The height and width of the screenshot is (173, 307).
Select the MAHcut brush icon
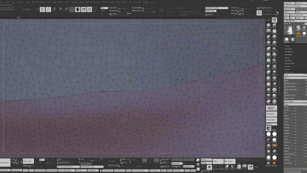point(274,72)
